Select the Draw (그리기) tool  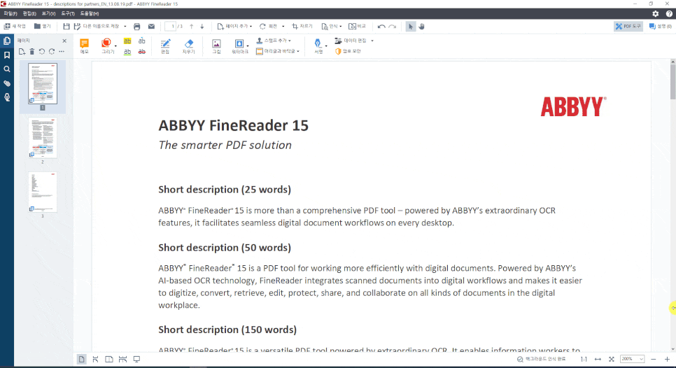pos(107,46)
